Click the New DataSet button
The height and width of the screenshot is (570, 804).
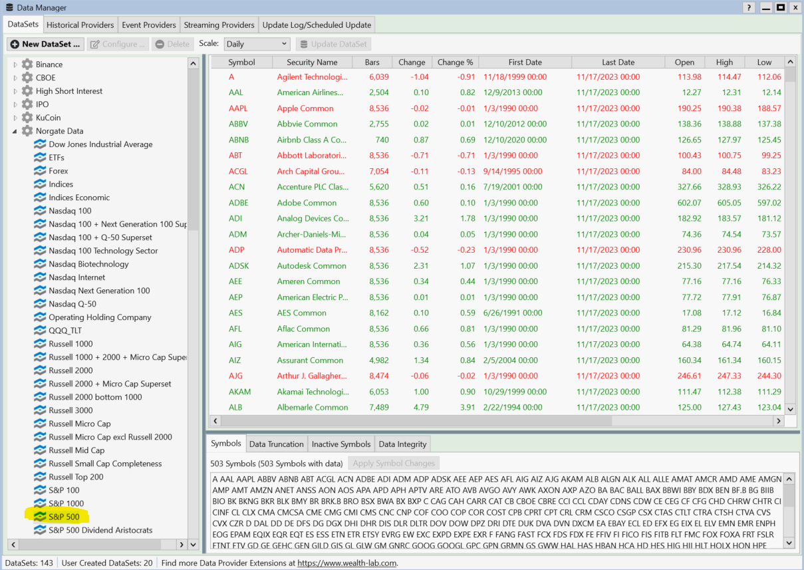pyautogui.click(x=46, y=44)
